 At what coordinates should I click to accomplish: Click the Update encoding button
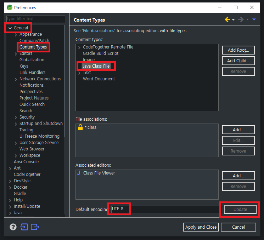[x=240, y=210]
